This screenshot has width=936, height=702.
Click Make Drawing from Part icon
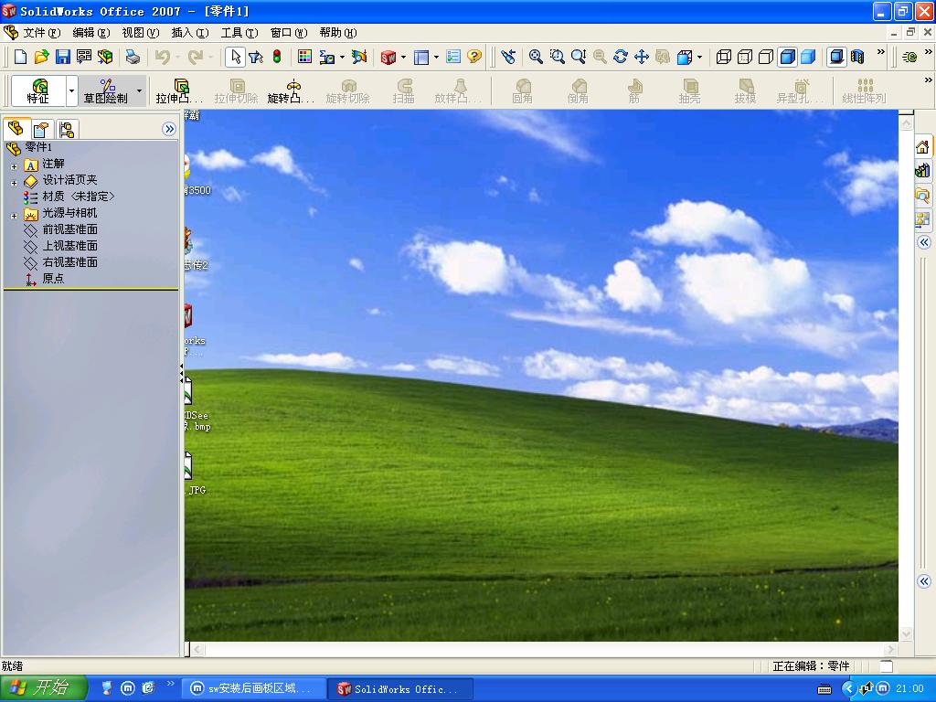click(84, 57)
